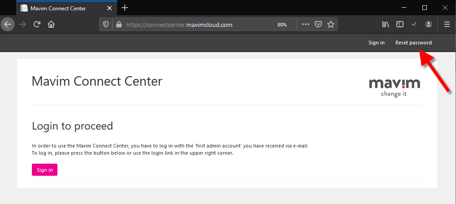The width and height of the screenshot is (456, 204).
Task: Open the hamburger application menu
Action: coord(447,25)
